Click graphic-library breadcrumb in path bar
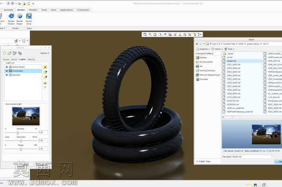The height and width of the screenshot is (187, 282). (x=253, y=44)
